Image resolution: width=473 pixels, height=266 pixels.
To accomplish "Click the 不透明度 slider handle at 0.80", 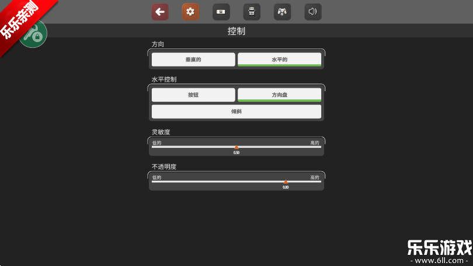I will [x=286, y=182].
